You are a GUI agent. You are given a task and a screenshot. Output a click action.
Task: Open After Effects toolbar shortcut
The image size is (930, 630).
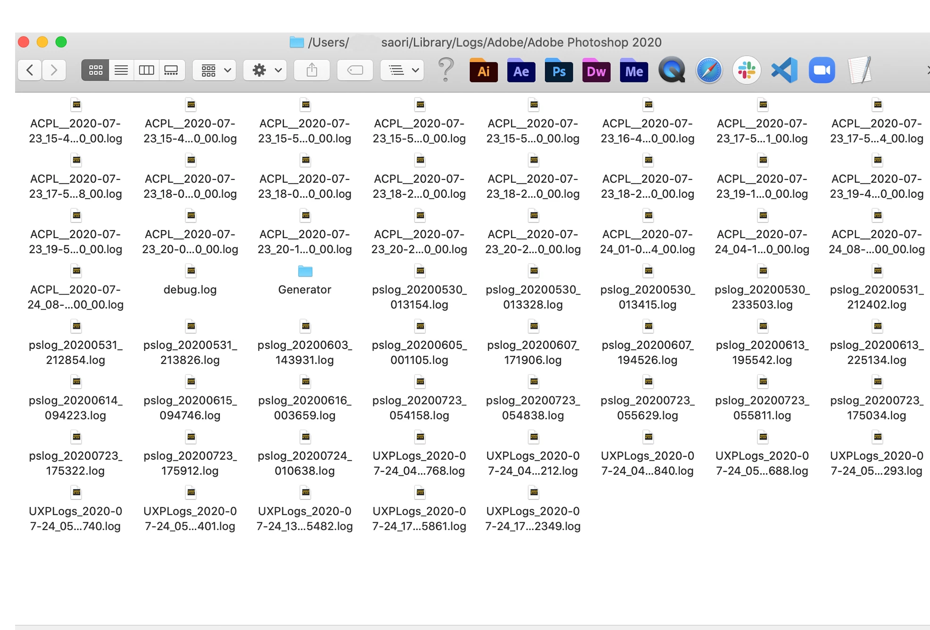tap(521, 71)
